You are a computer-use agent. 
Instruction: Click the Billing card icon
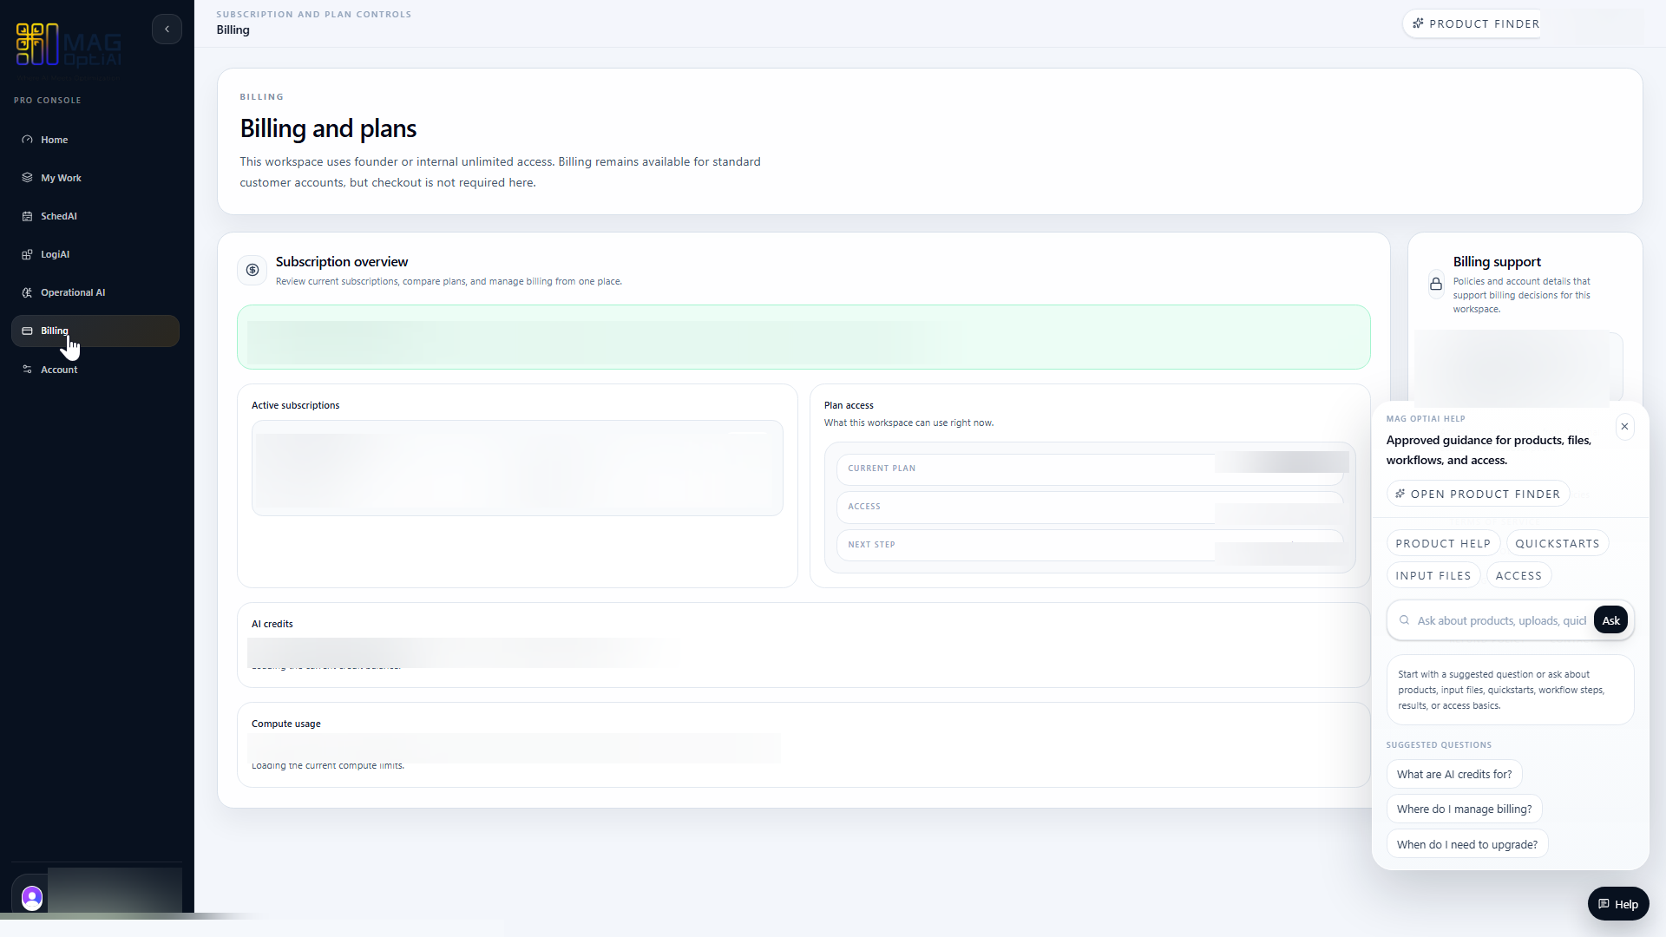pos(27,331)
